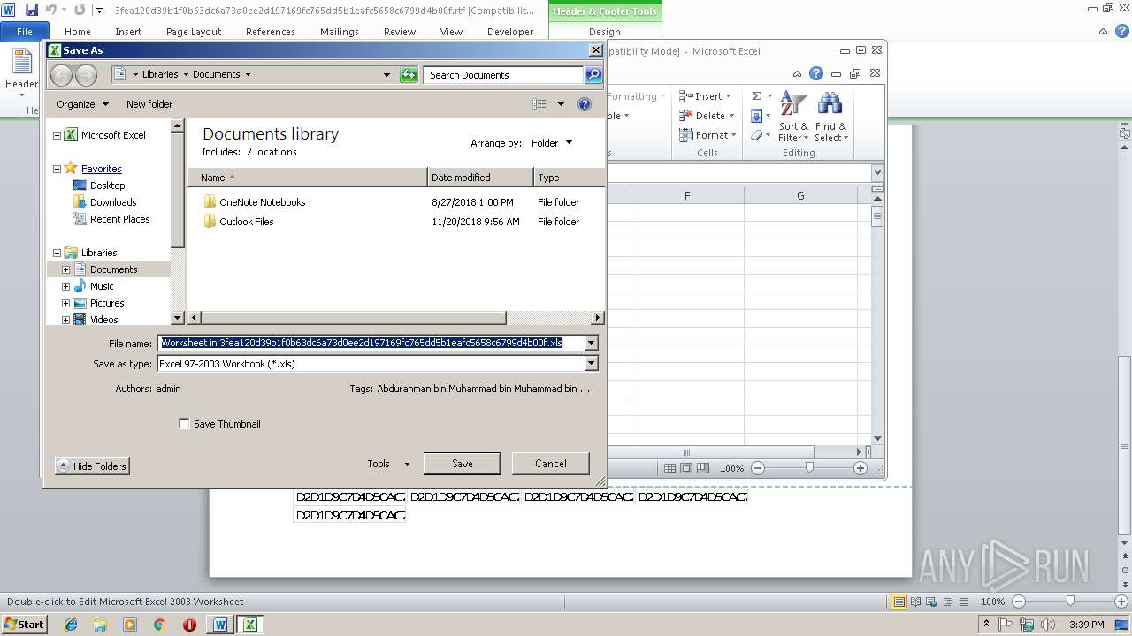Click Hide Folders button
The width and height of the screenshot is (1132, 636).
[91, 466]
